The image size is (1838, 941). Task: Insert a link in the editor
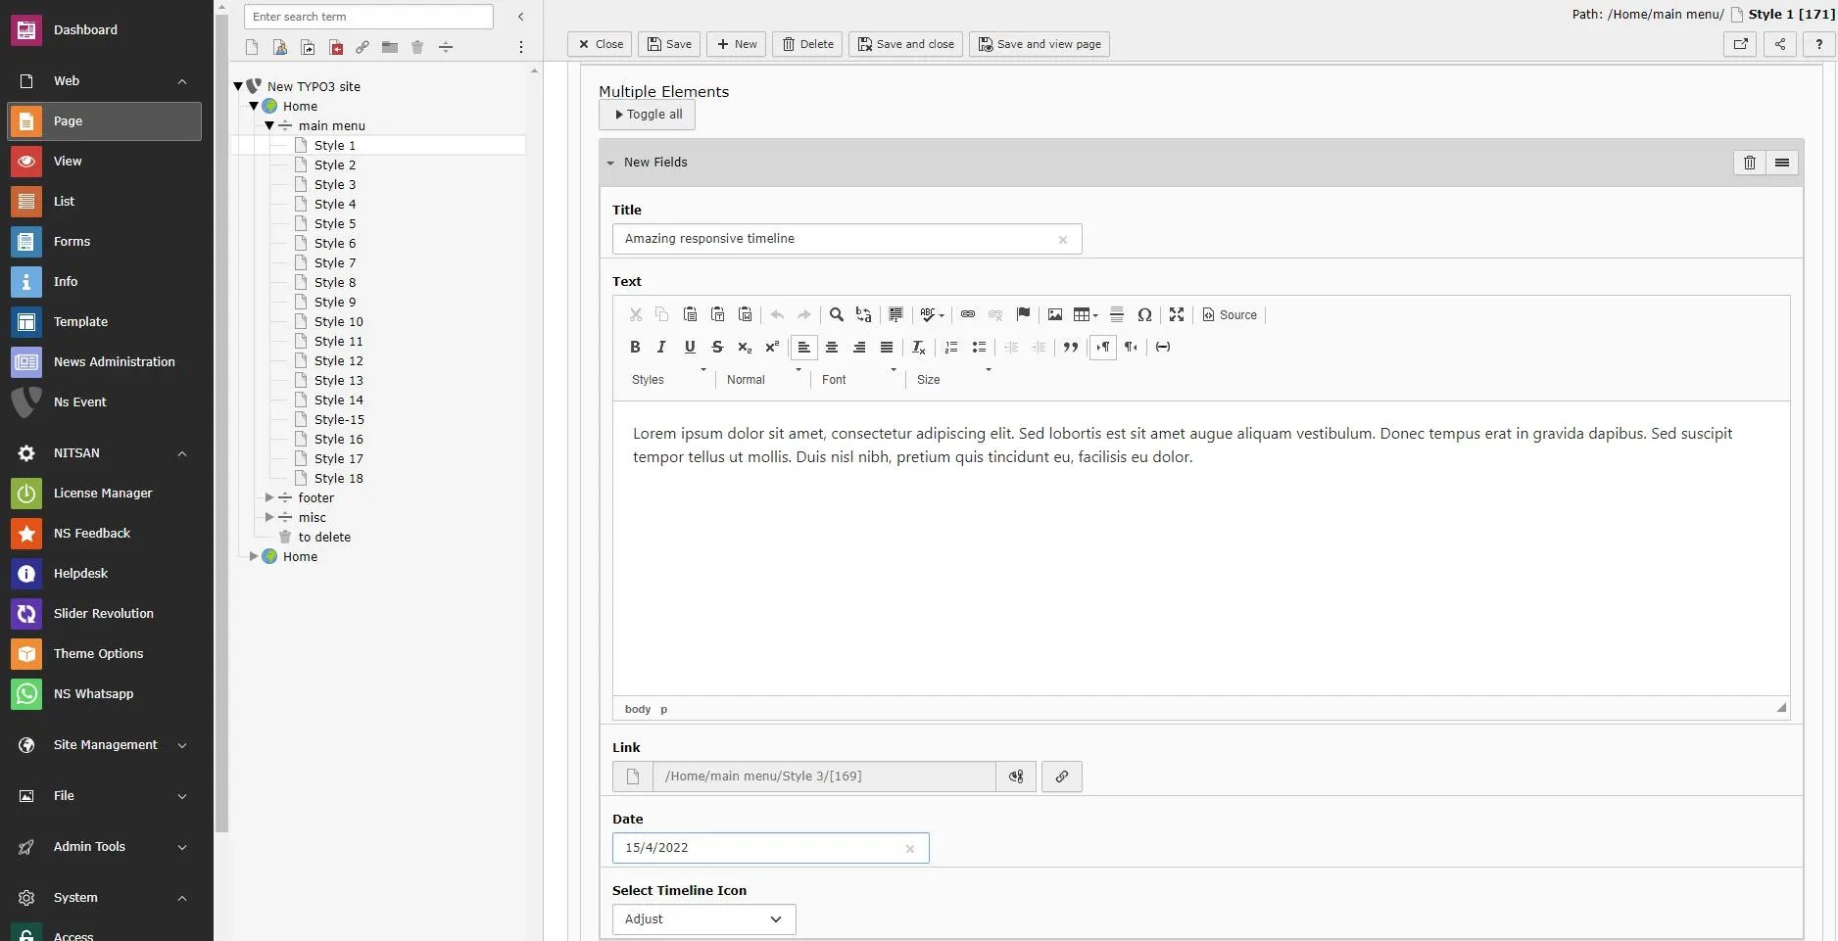pyautogui.click(x=968, y=314)
